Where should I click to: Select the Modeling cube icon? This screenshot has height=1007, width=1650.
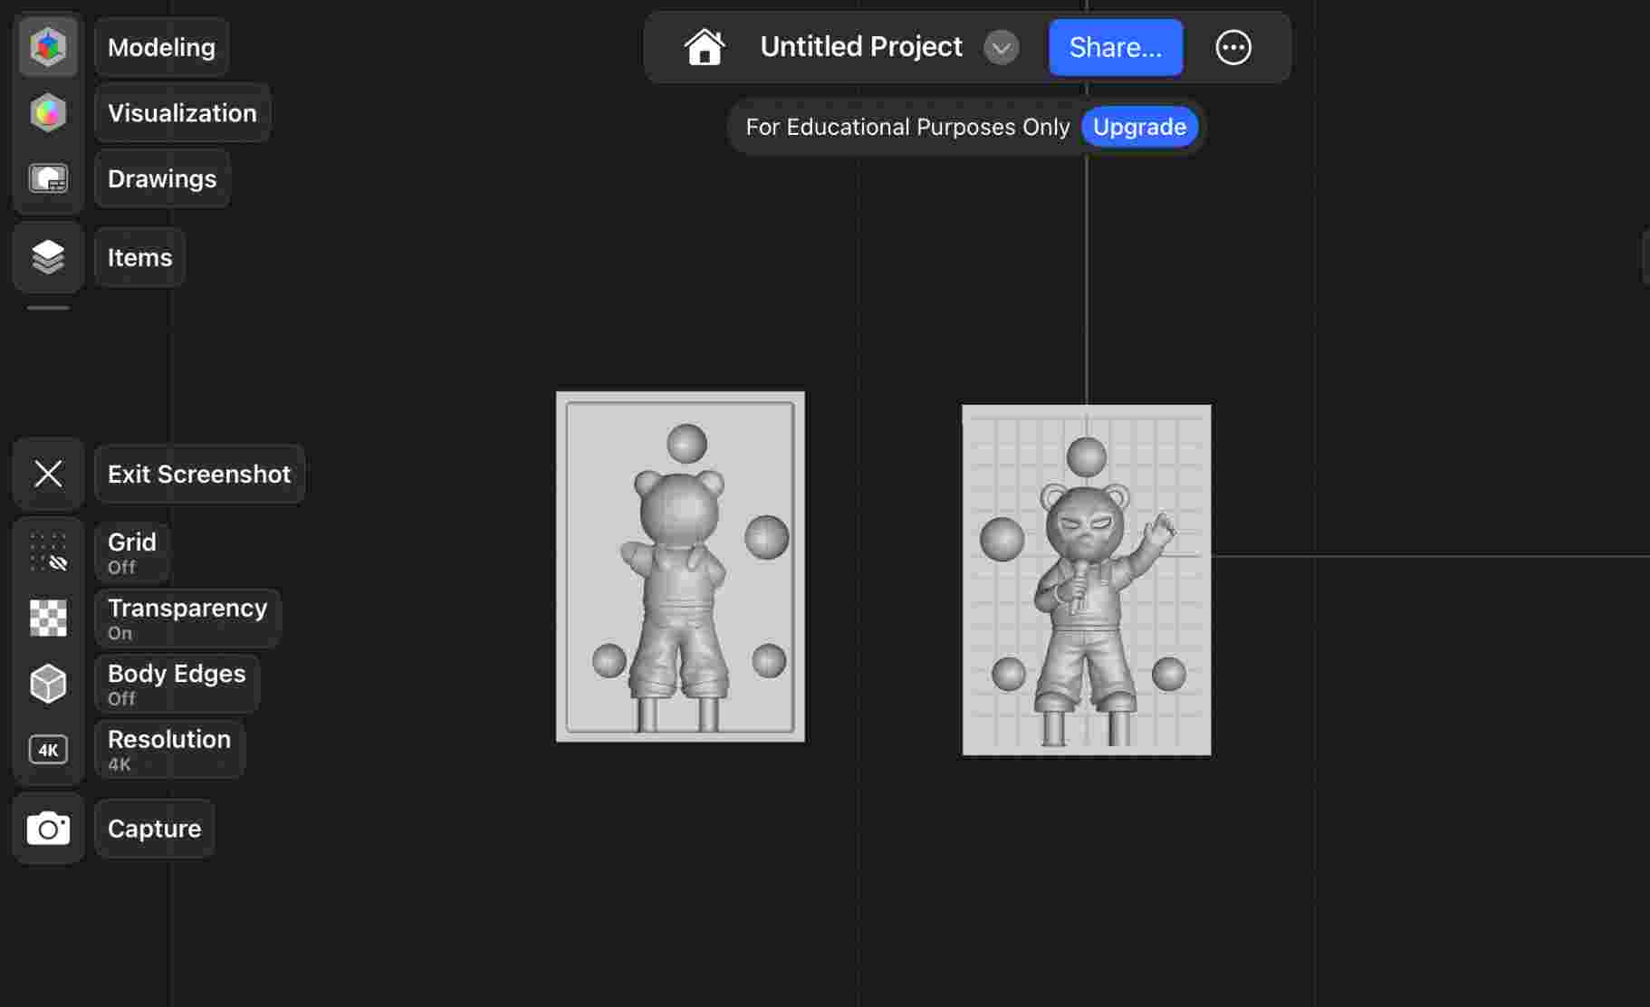48,47
